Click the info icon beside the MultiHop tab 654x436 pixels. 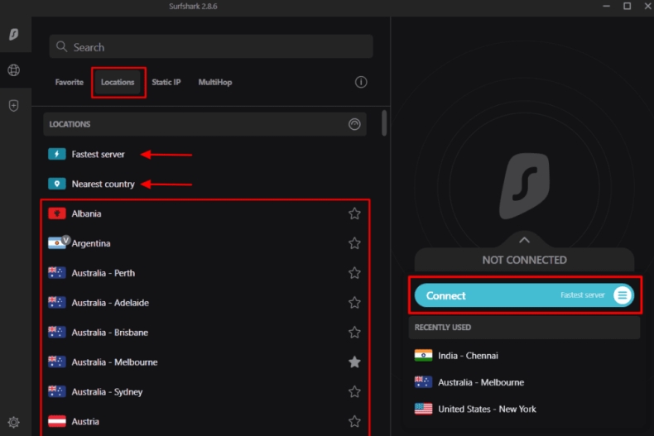[x=361, y=82]
